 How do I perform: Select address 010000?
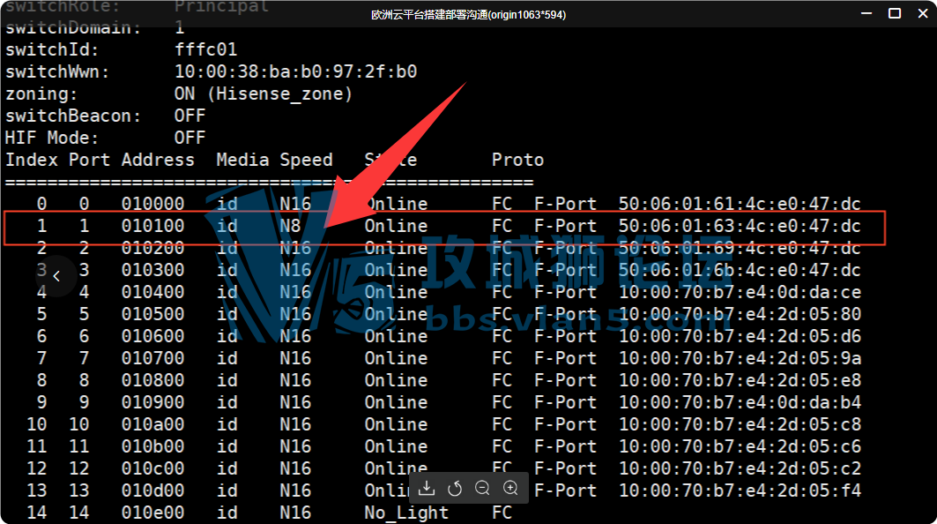[152, 204]
